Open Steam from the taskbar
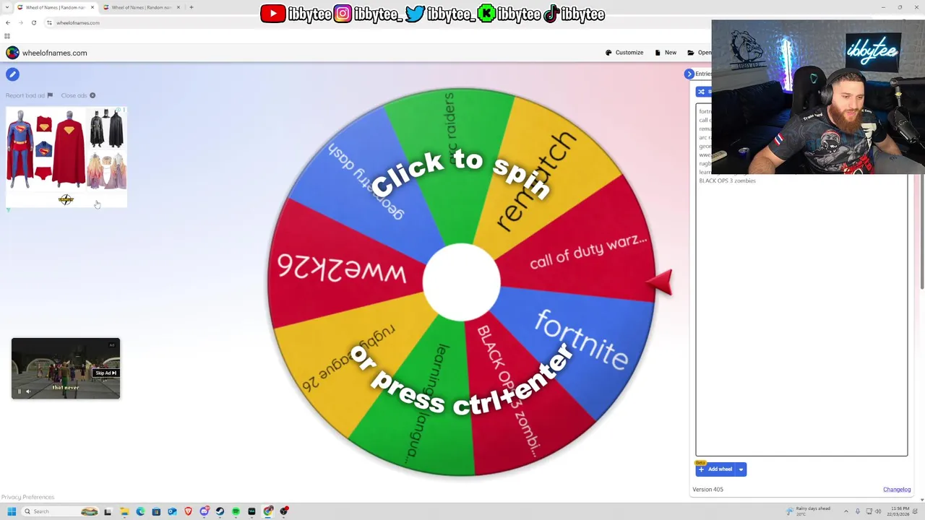The image size is (925, 520). (220, 511)
